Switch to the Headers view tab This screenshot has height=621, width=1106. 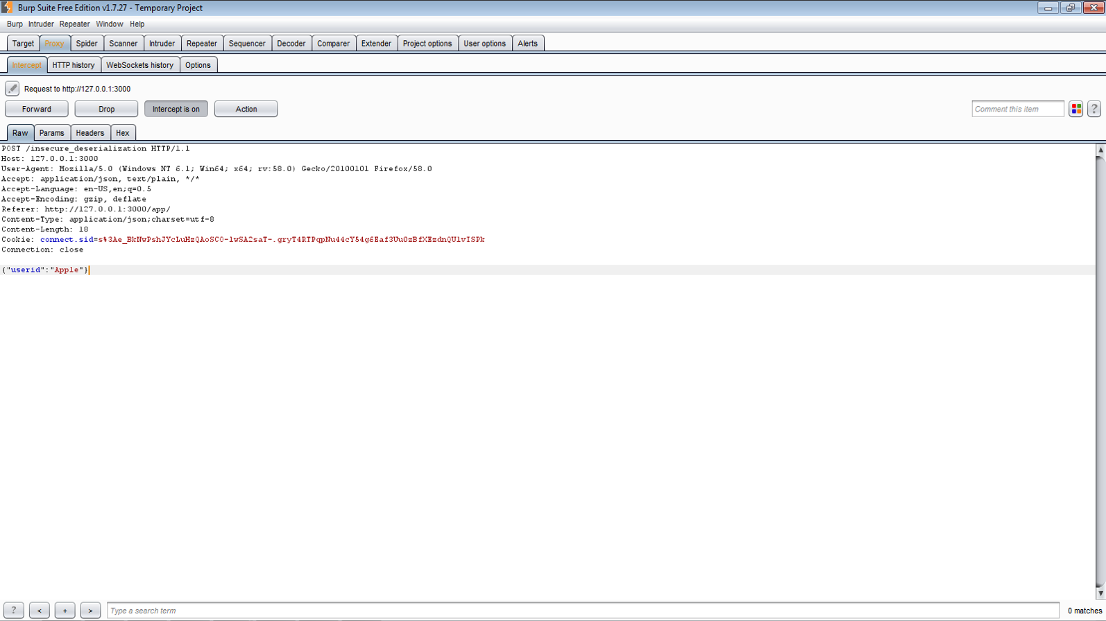pyautogui.click(x=90, y=133)
